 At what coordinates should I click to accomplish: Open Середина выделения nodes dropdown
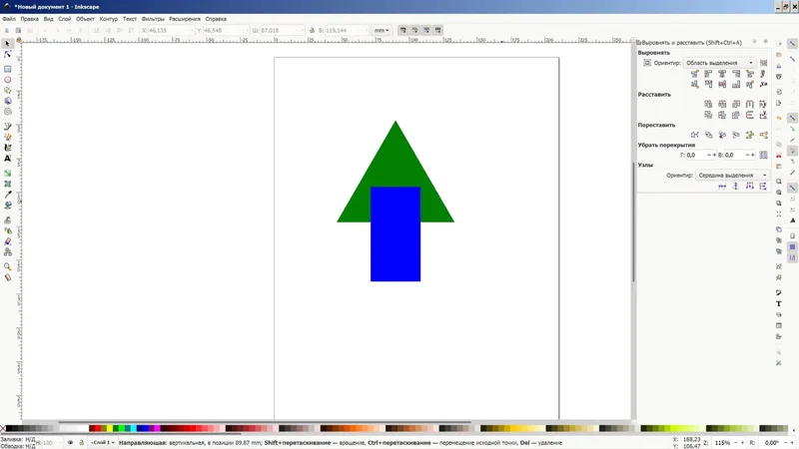coord(732,176)
